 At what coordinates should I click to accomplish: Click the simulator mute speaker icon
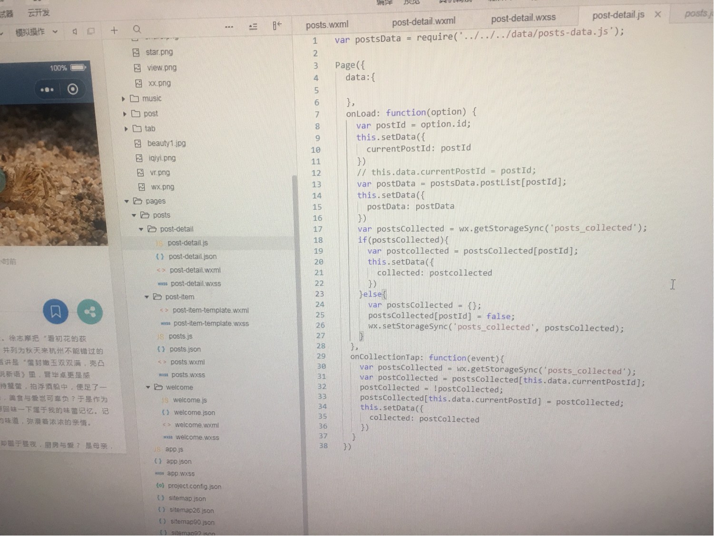pos(75,31)
